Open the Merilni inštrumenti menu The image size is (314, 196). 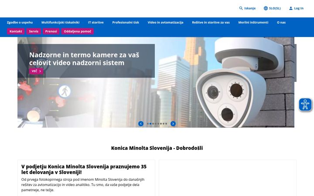tap(253, 22)
